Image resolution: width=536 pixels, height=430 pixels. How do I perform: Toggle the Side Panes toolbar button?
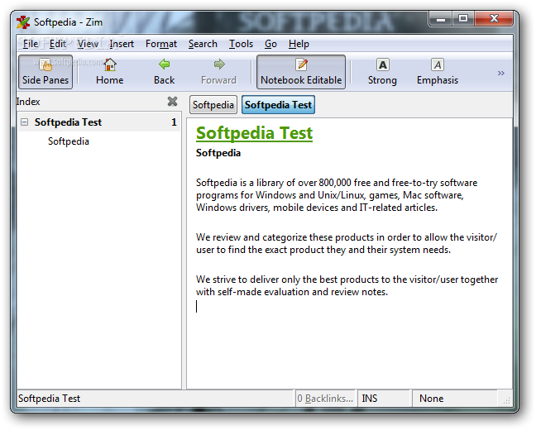[45, 72]
